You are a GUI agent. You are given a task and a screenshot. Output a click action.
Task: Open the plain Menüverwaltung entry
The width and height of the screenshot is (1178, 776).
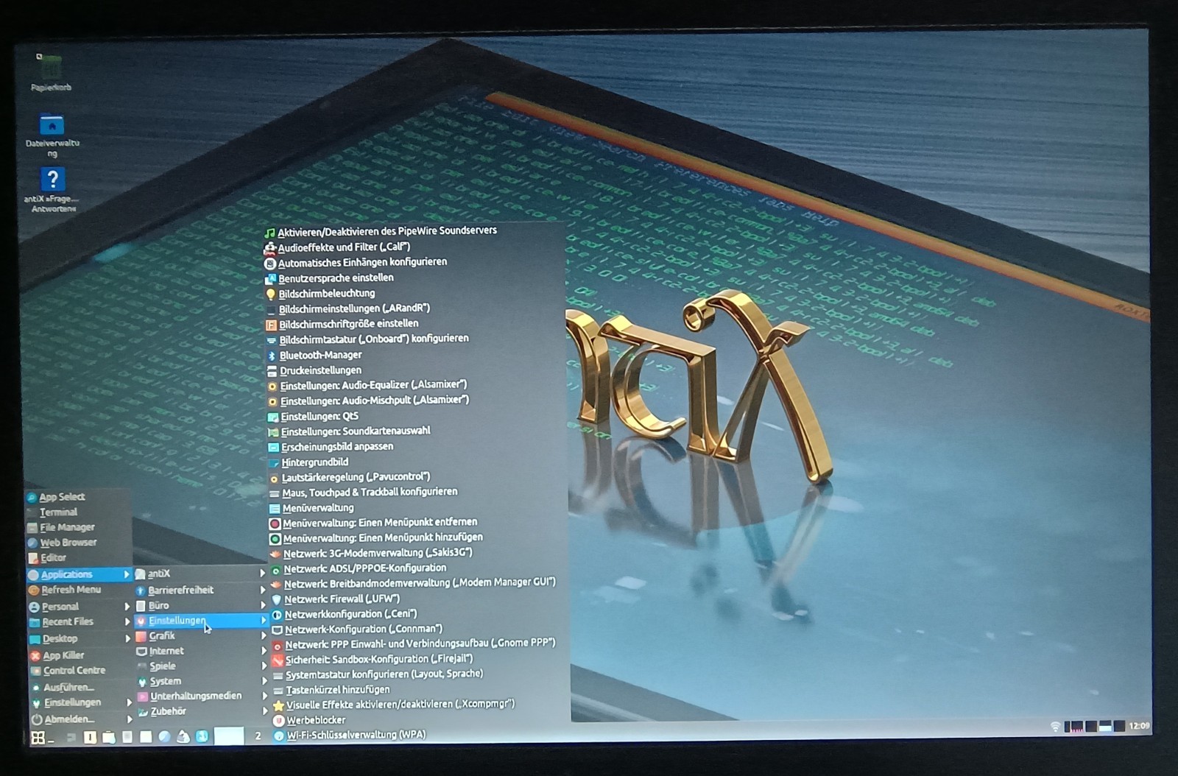[x=318, y=508]
